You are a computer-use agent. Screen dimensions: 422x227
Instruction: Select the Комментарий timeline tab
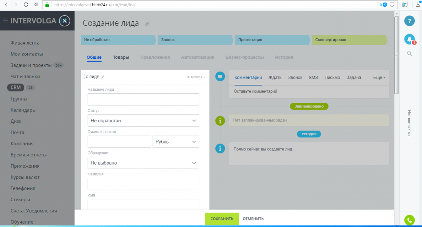pyautogui.click(x=248, y=78)
